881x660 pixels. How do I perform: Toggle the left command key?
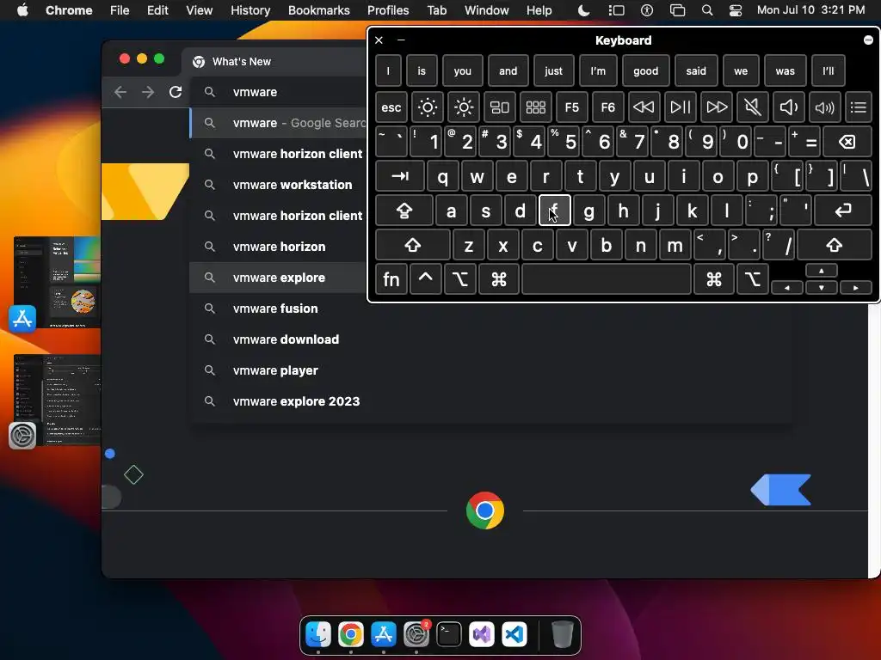(x=498, y=279)
